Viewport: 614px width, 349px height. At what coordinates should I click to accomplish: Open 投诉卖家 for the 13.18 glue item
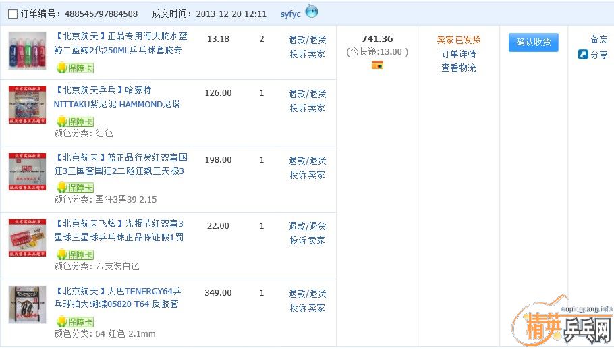(308, 54)
